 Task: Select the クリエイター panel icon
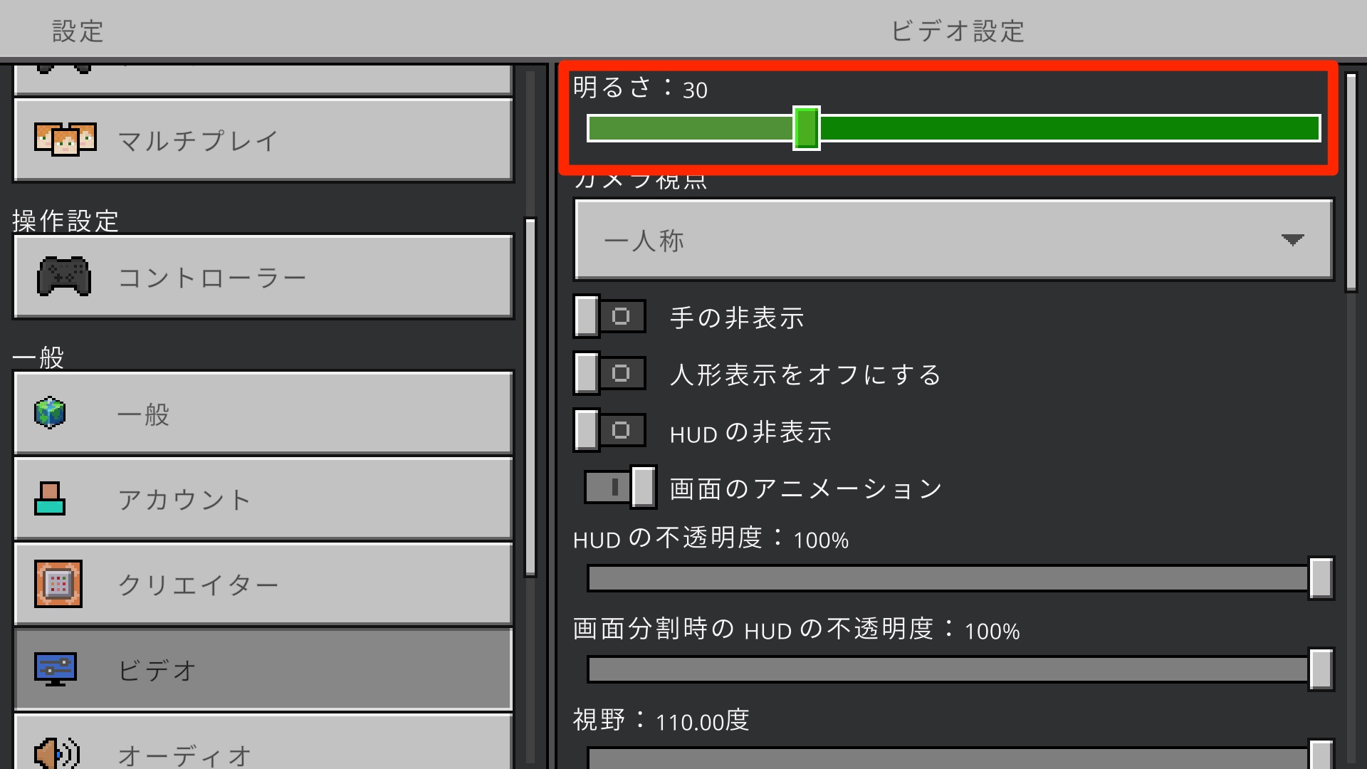pos(58,584)
